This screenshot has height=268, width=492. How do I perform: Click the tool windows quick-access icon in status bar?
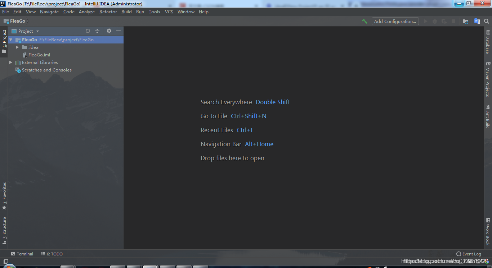[x=5, y=261]
